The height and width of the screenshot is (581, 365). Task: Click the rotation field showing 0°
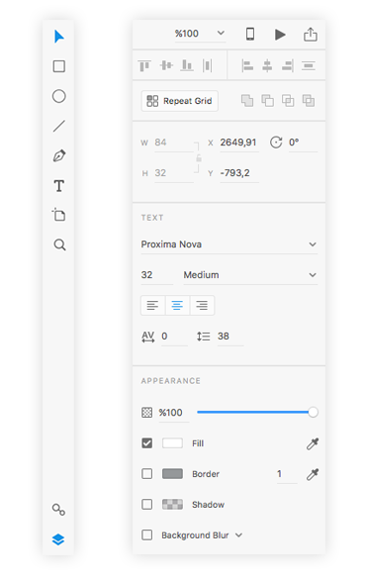pos(303,143)
